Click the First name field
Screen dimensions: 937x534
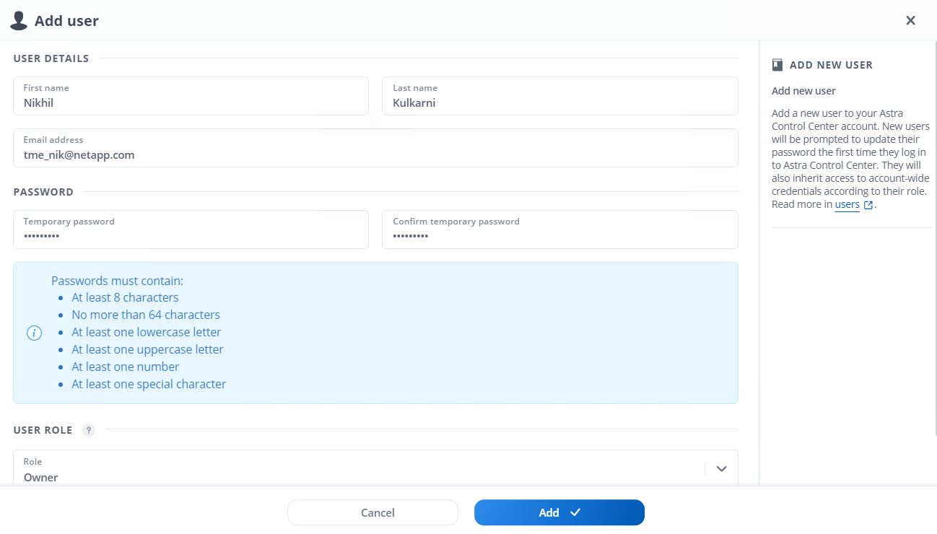pos(191,96)
